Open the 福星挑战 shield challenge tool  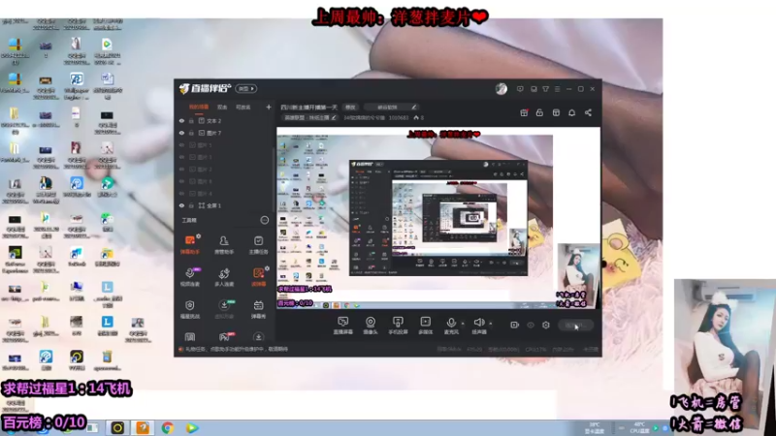tap(189, 308)
